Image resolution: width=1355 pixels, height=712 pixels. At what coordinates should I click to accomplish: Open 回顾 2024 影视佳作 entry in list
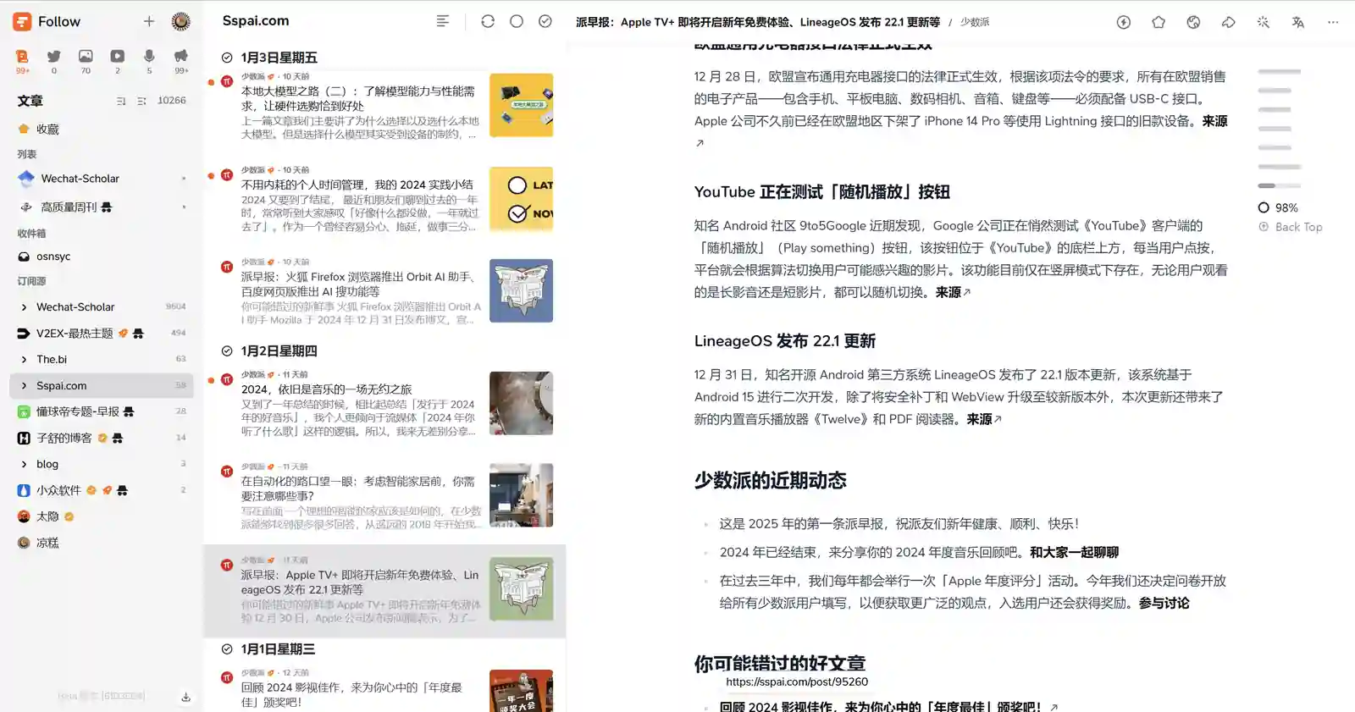point(384,688)
